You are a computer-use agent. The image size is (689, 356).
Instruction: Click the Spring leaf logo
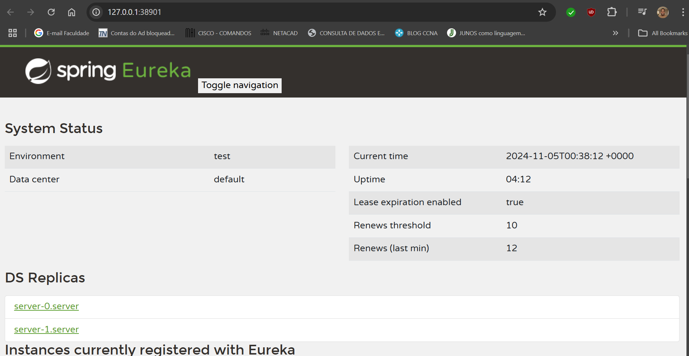click(x=38, y=71)
